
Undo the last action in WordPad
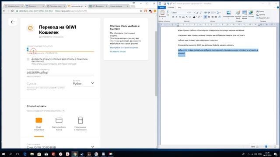[168, 3]
